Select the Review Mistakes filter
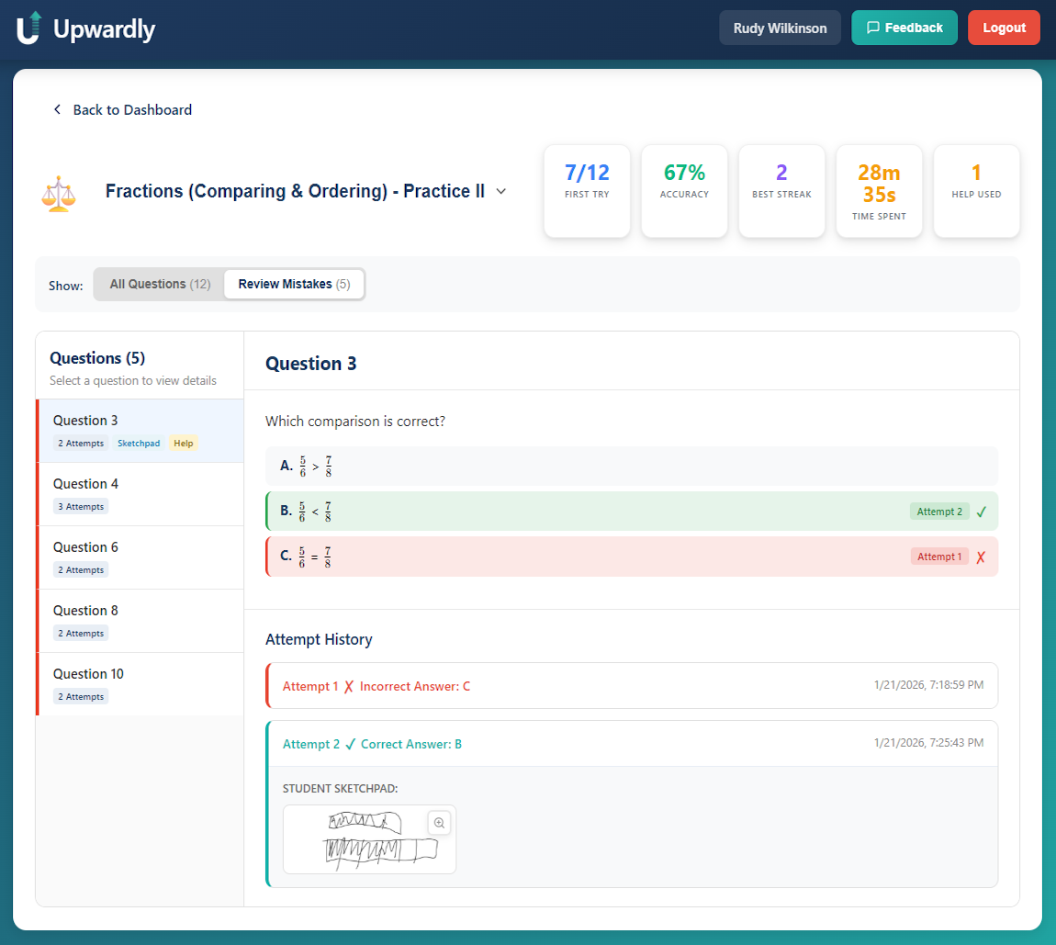This screenshot has height=945, width=1056. 294,284
